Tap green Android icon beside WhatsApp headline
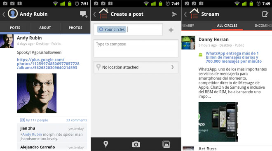Image resolution: width=272 pixels, height=151 pixels. point(201,55)
